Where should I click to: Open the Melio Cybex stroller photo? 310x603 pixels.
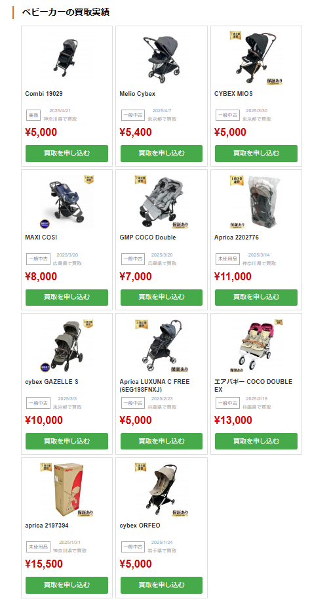[x=161, y=57]
